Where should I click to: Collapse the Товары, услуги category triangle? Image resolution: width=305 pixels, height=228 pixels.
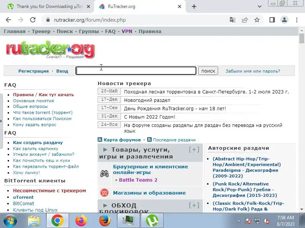105,150
